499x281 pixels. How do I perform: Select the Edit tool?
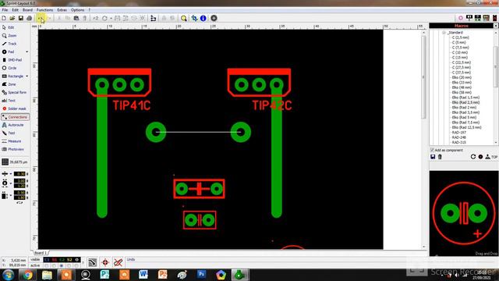(x=9, y=27)
